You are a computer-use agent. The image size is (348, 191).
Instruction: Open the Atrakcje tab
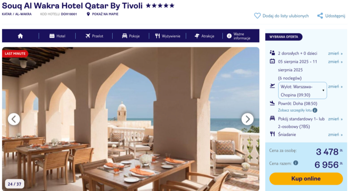point(204,36)
